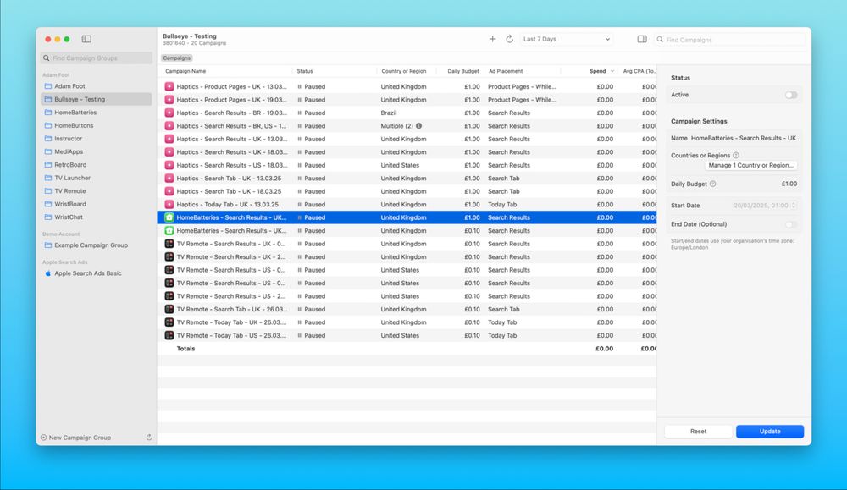Open the Last 7 Days date range dropdown
847x490 pixels.
pyautogui.click(x=567, y=39)
